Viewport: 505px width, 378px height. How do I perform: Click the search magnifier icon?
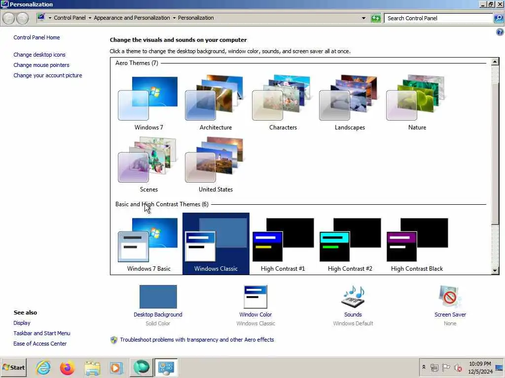[x=498, y=18]
